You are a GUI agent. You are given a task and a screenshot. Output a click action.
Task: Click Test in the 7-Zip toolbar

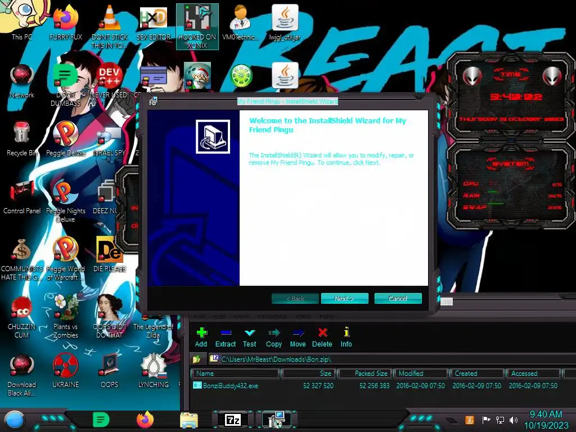click(249, 337)
